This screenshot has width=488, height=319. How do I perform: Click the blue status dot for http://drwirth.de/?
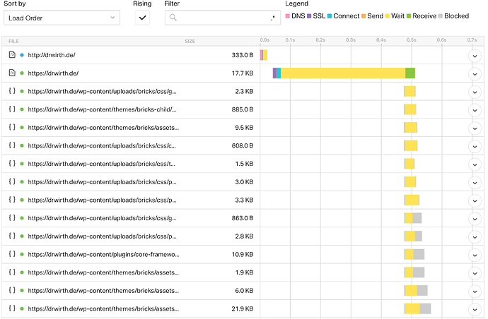click(x=22, y=55)
